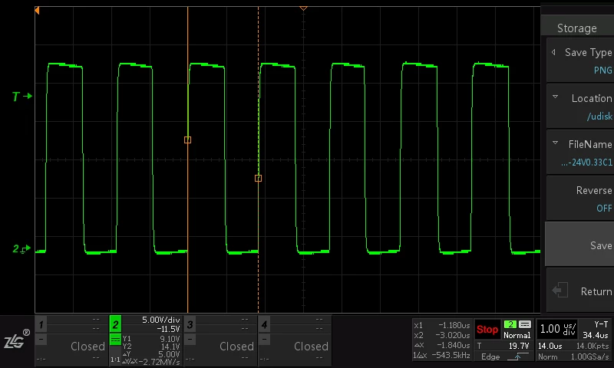This screenshot has width=614, height=368.
Task: Click the Storage menu title
Action: tap(577, 28)
